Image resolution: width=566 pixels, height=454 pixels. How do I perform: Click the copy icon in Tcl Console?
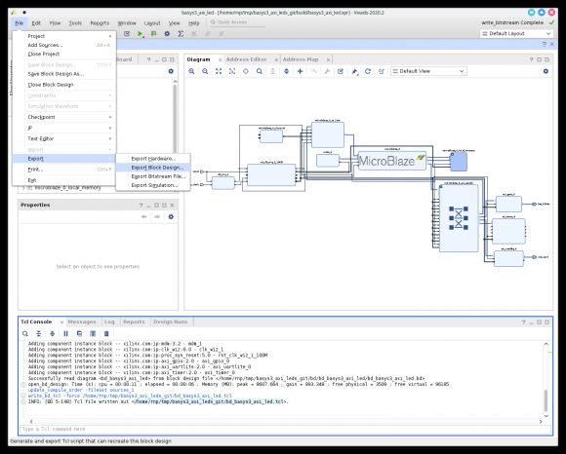(79, 333)
